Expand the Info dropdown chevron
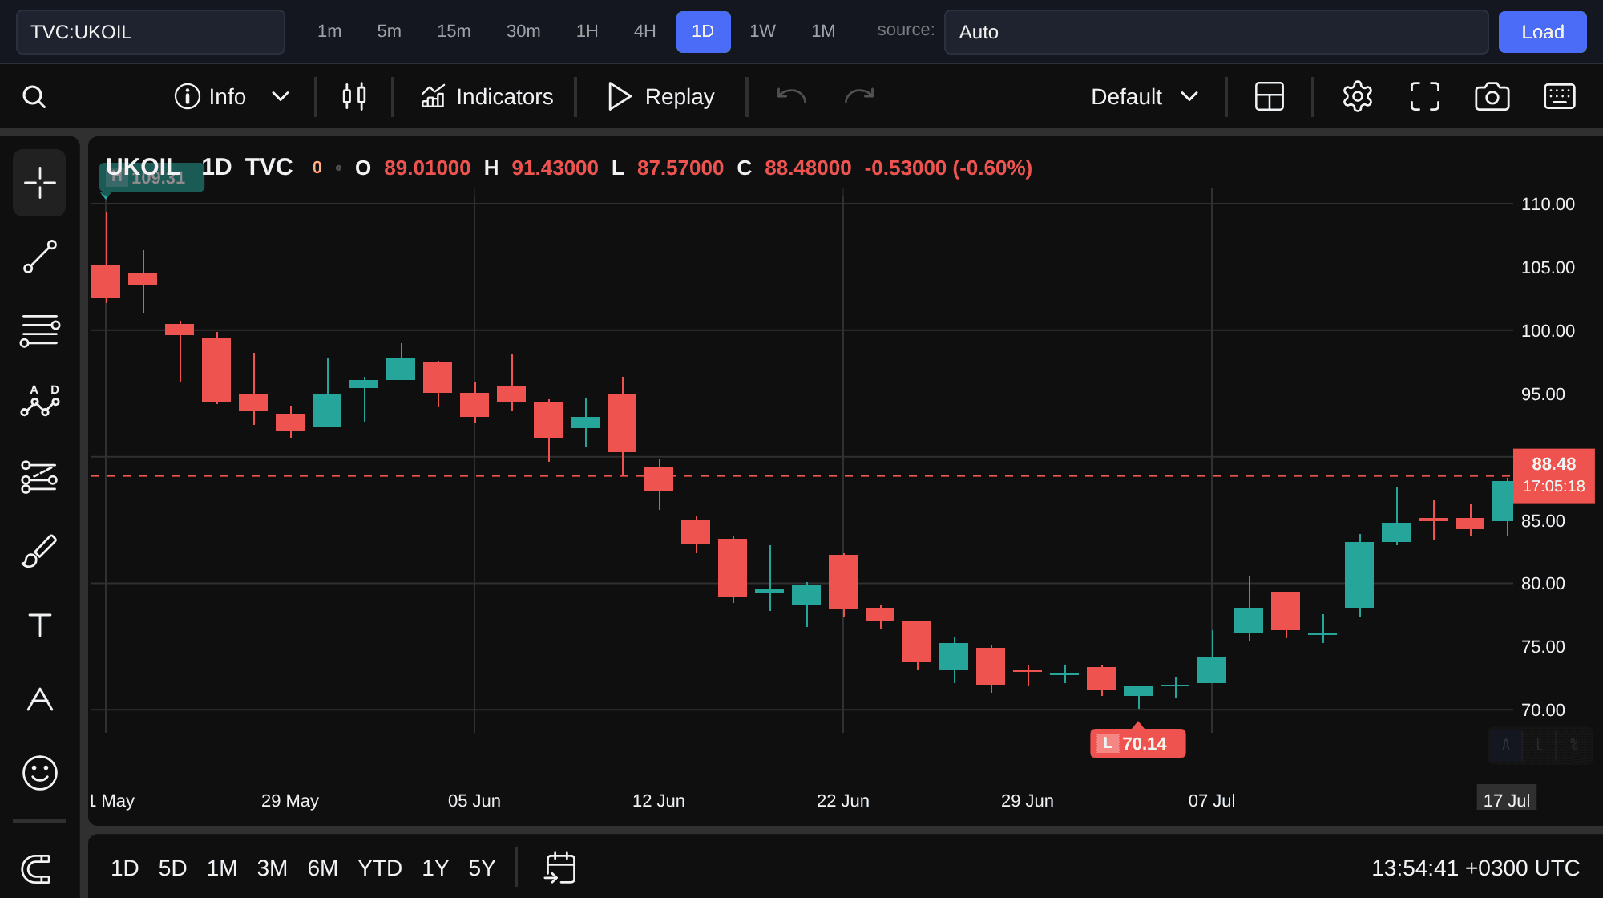 click(280, 97)
